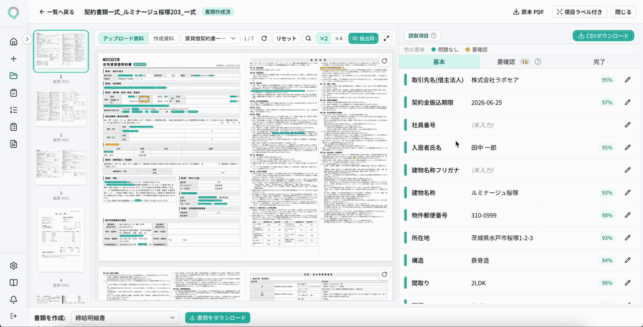Select the ×2 zoom toggle
The height and width of the screenshot is (327, 643).
324,39
